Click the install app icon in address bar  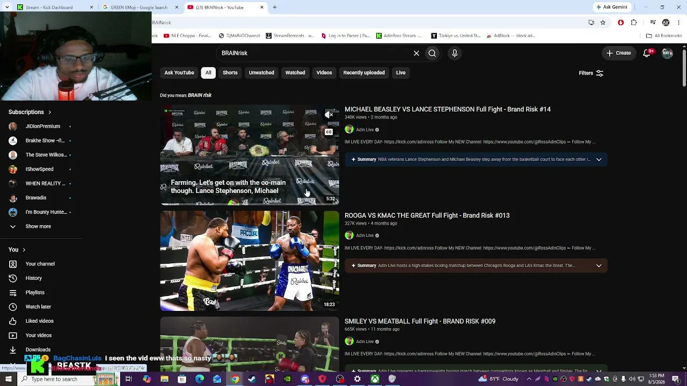click(x=591, y=23)
